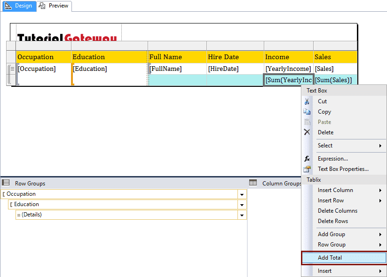Open the Education group dropdown
Image resolution: width=387 pixels, height=277 pixels.
[x=241, y=204]
